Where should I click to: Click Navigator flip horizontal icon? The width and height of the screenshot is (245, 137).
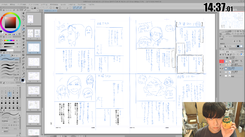point(241,34)
